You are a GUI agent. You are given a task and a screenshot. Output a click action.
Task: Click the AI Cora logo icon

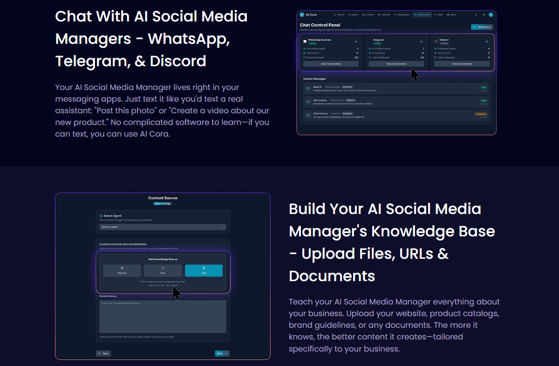[302, 15]
